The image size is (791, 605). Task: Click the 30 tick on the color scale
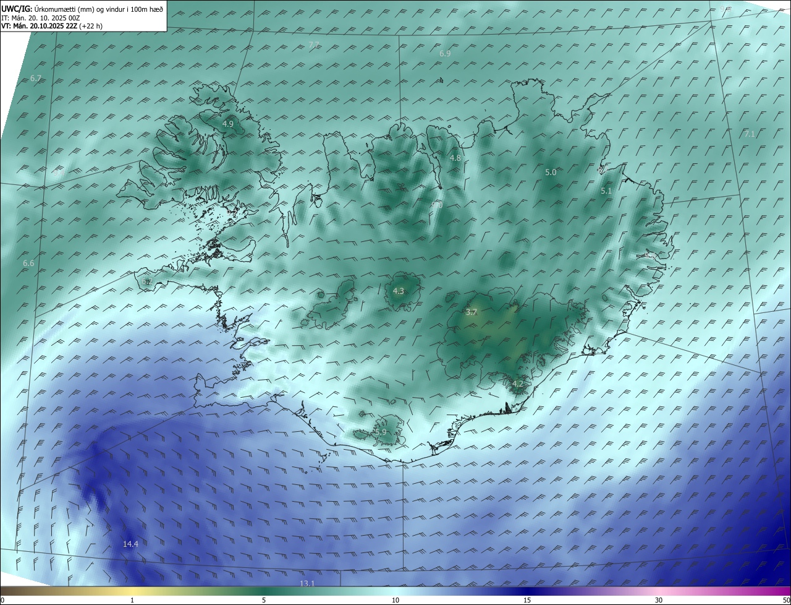(659, 600)
